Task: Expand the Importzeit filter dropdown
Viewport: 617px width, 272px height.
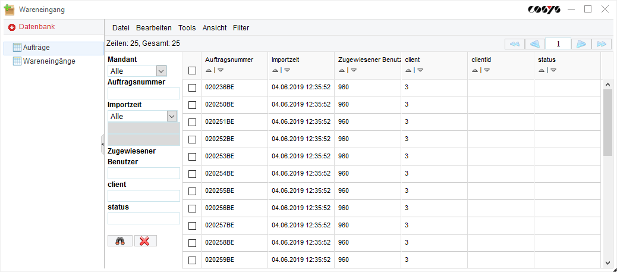Action: pyautogui.click(x=172, y=117)
